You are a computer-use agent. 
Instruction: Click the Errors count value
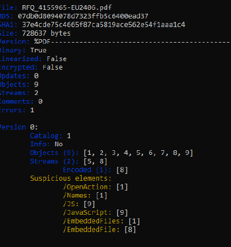[32, 110]
